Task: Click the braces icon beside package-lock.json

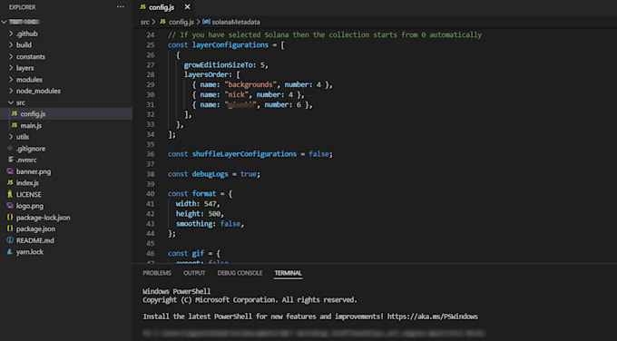Action: 10,217
